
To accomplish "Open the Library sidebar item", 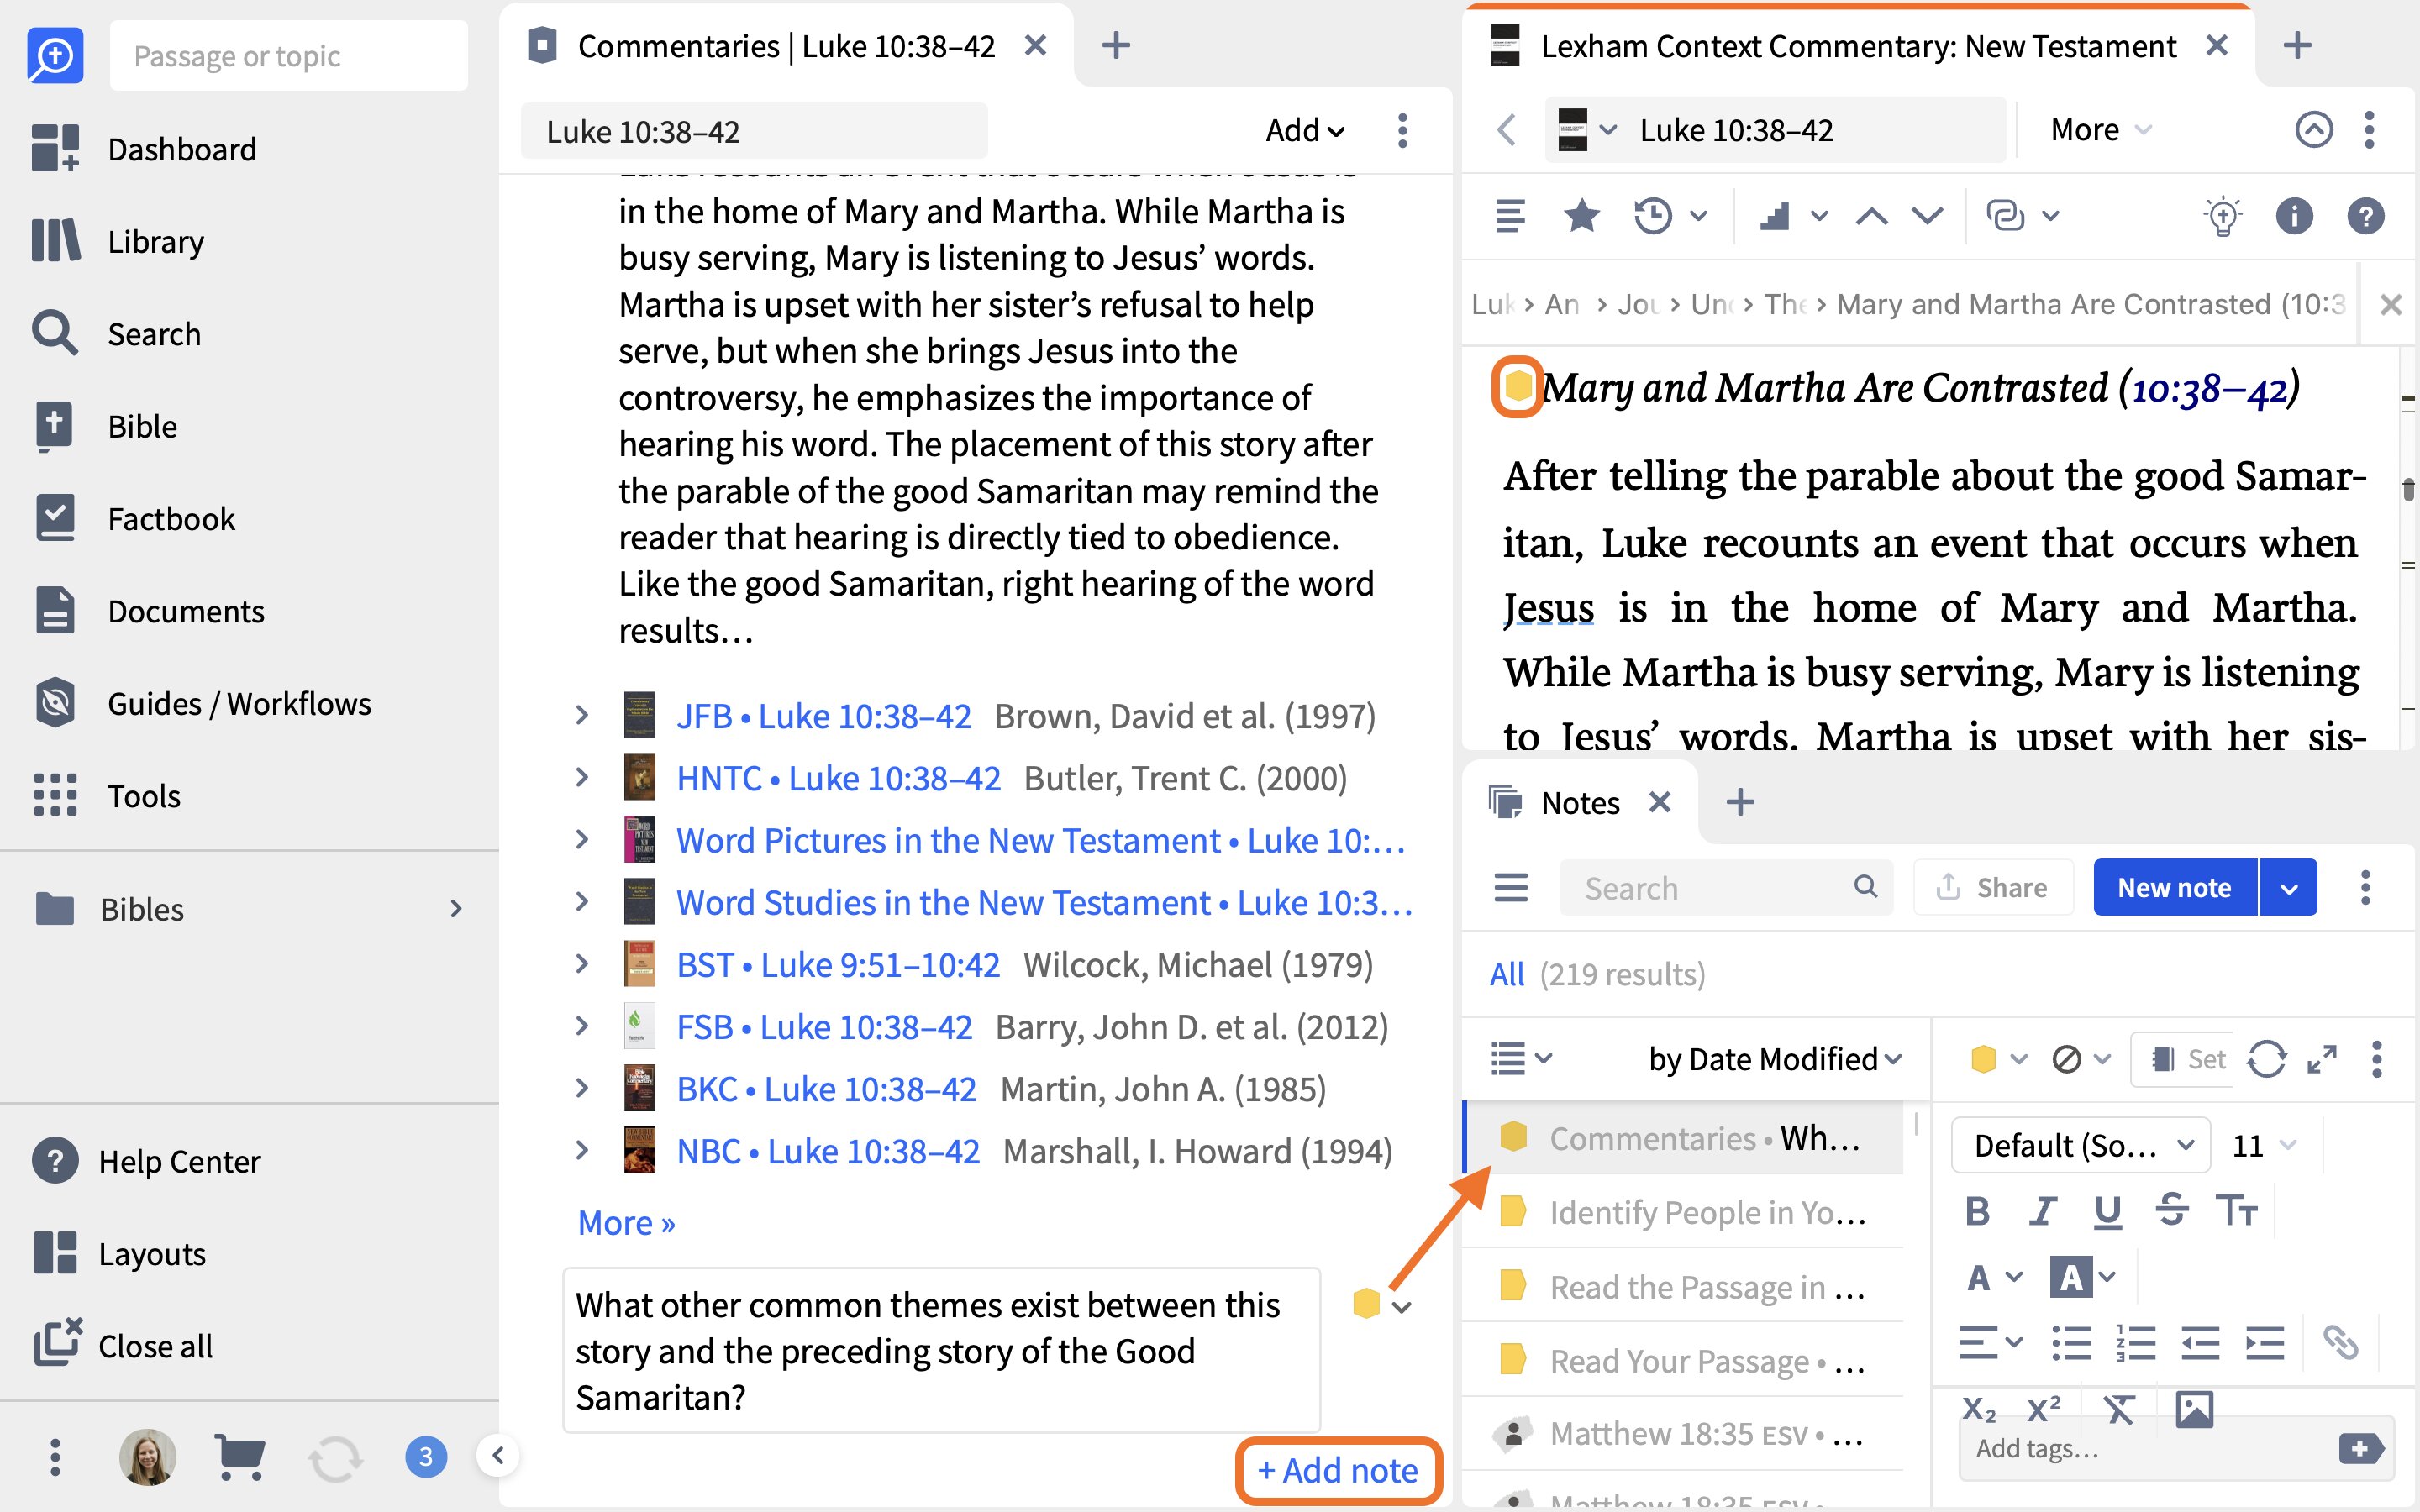I will click(x=118, y=241).
